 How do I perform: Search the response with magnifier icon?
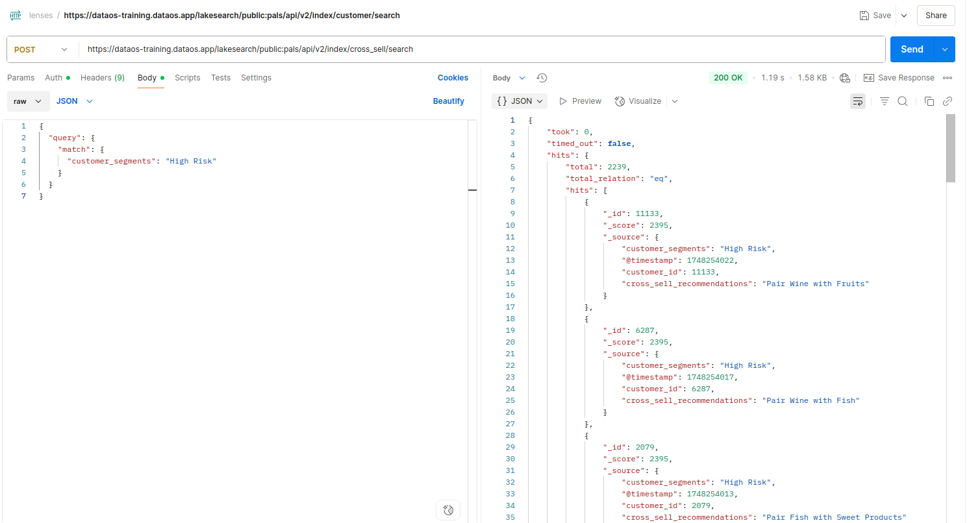(902, 101)
